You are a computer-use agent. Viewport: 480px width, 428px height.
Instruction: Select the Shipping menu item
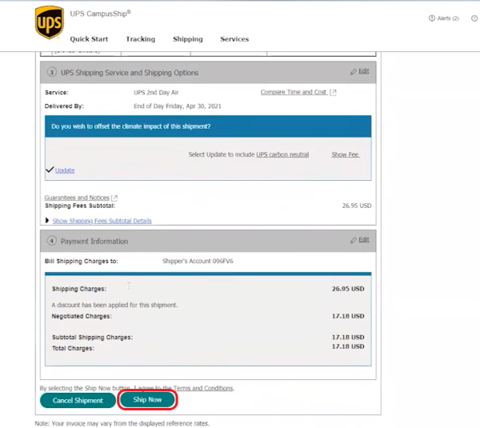click(188, 39)
